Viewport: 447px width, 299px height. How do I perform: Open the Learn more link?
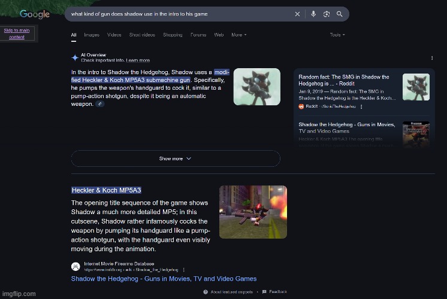pyautogui.click(x=138, y=60)
